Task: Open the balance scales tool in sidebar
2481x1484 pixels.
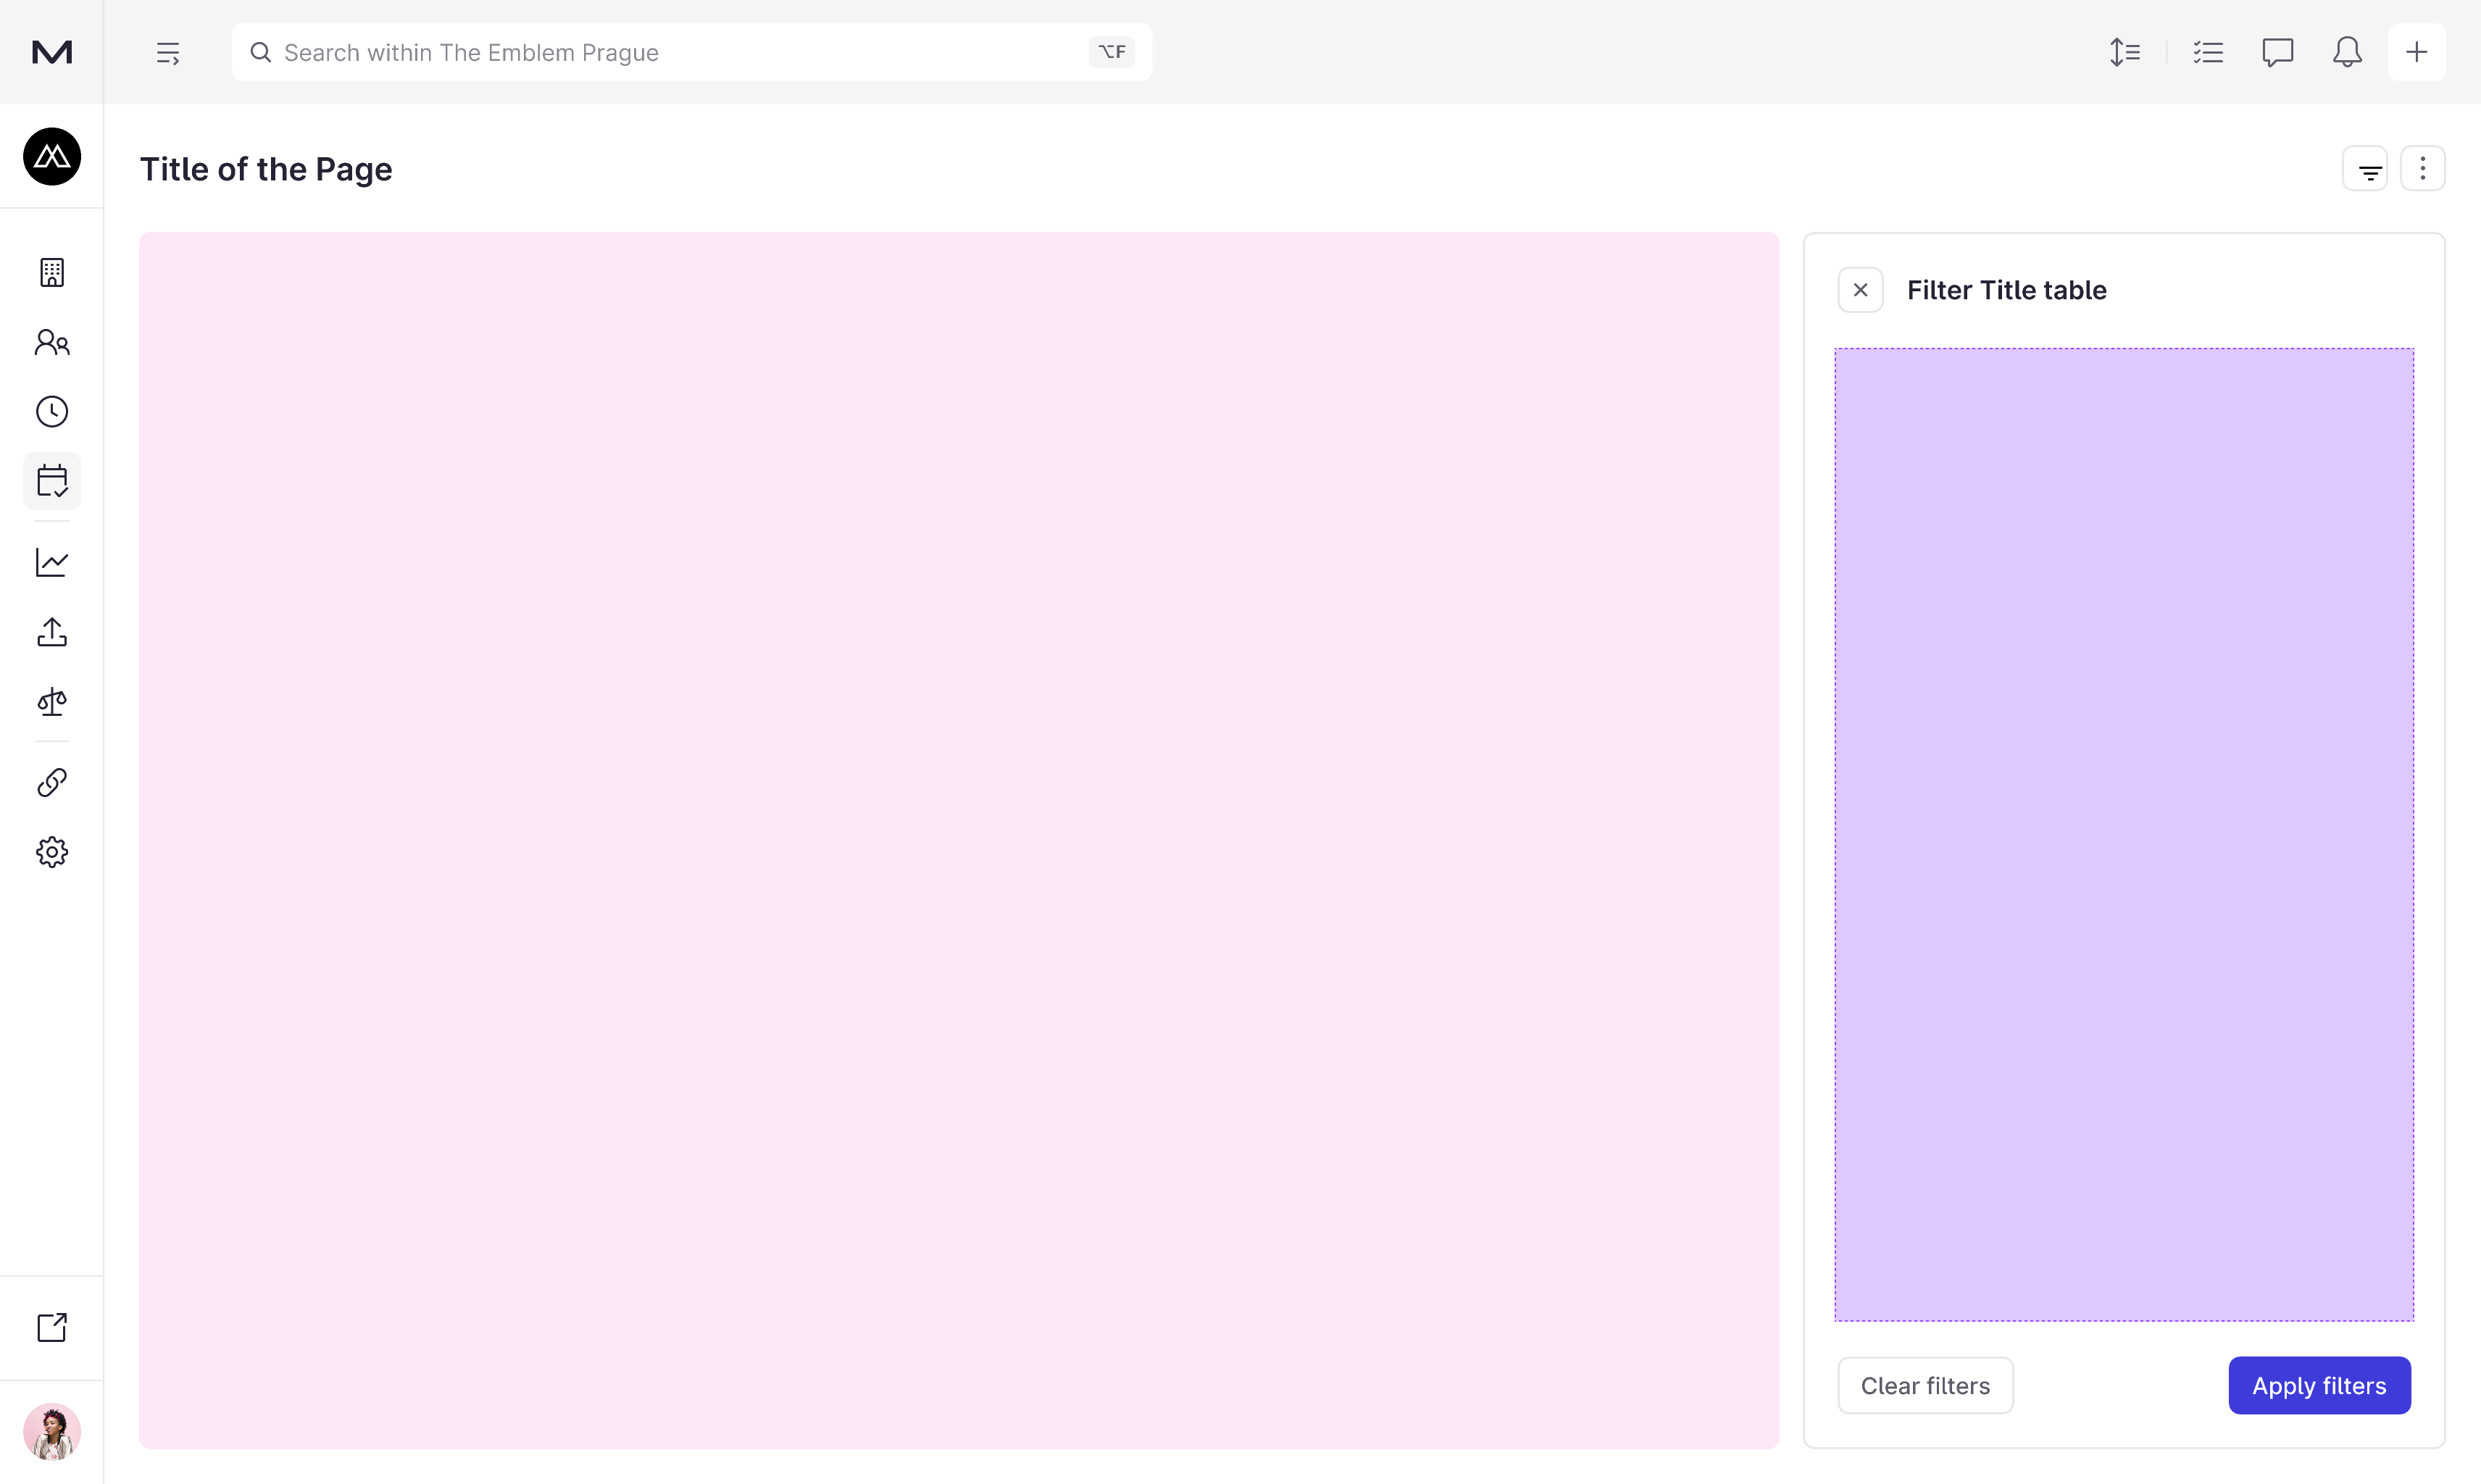Action: coord(51,701)
